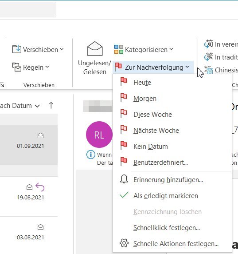Click the Verschieben folder icon
The image size is (238, 254).
click(17, 49)
